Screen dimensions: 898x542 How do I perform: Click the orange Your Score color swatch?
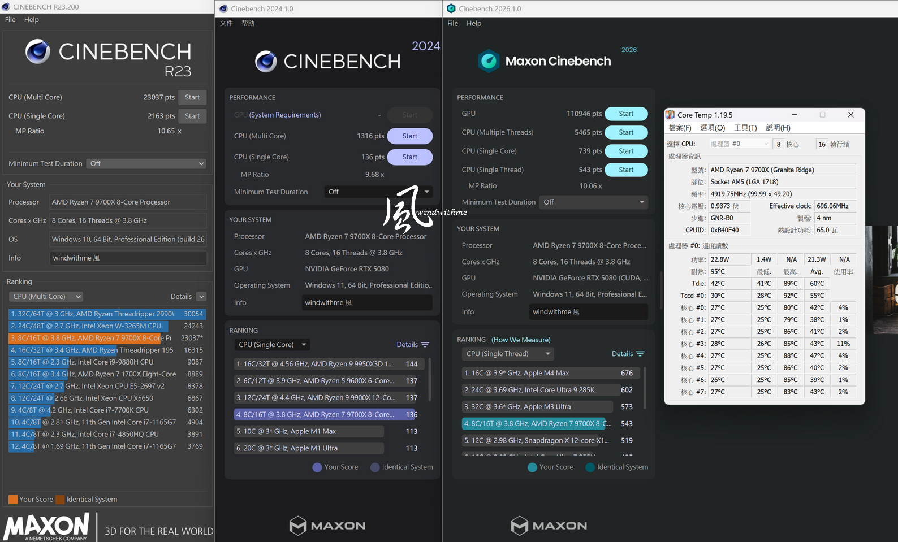click(13, 500)
